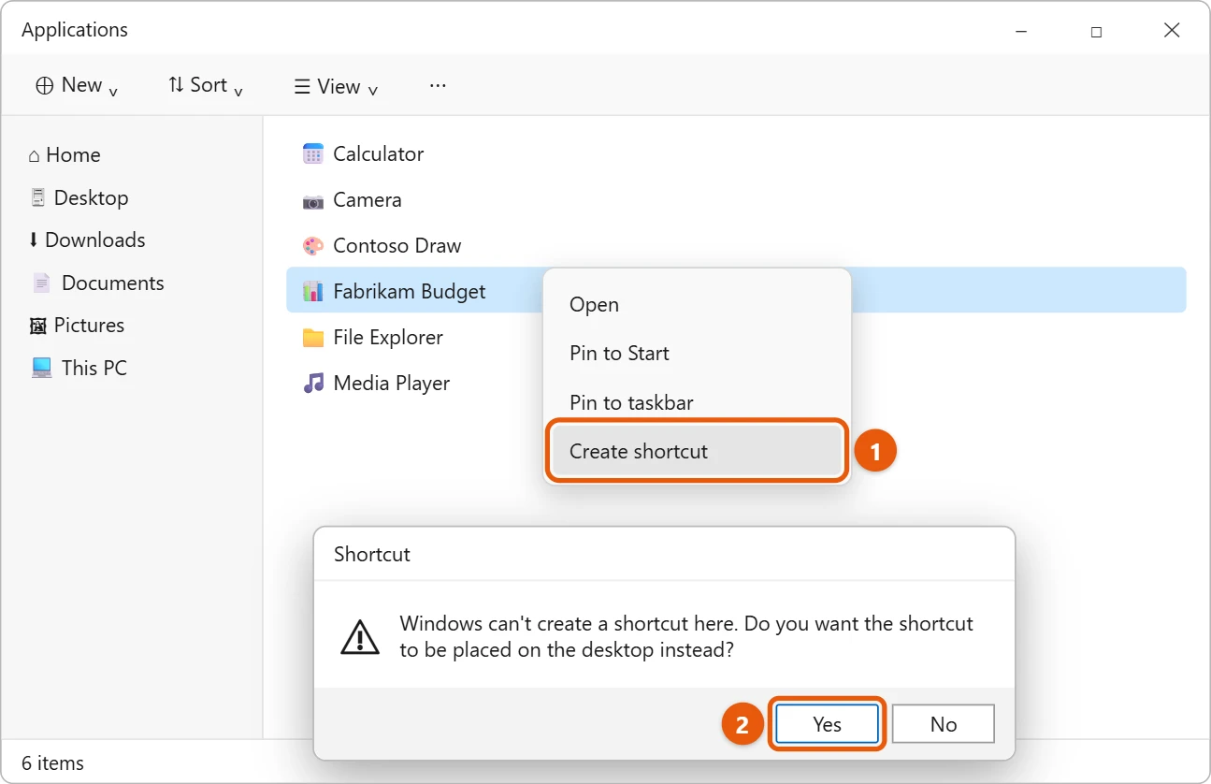This screenshot has width=1211, height=784.
Task: Click the Fabrikam Budget chart icon
Action: click(x=313, y=292)
